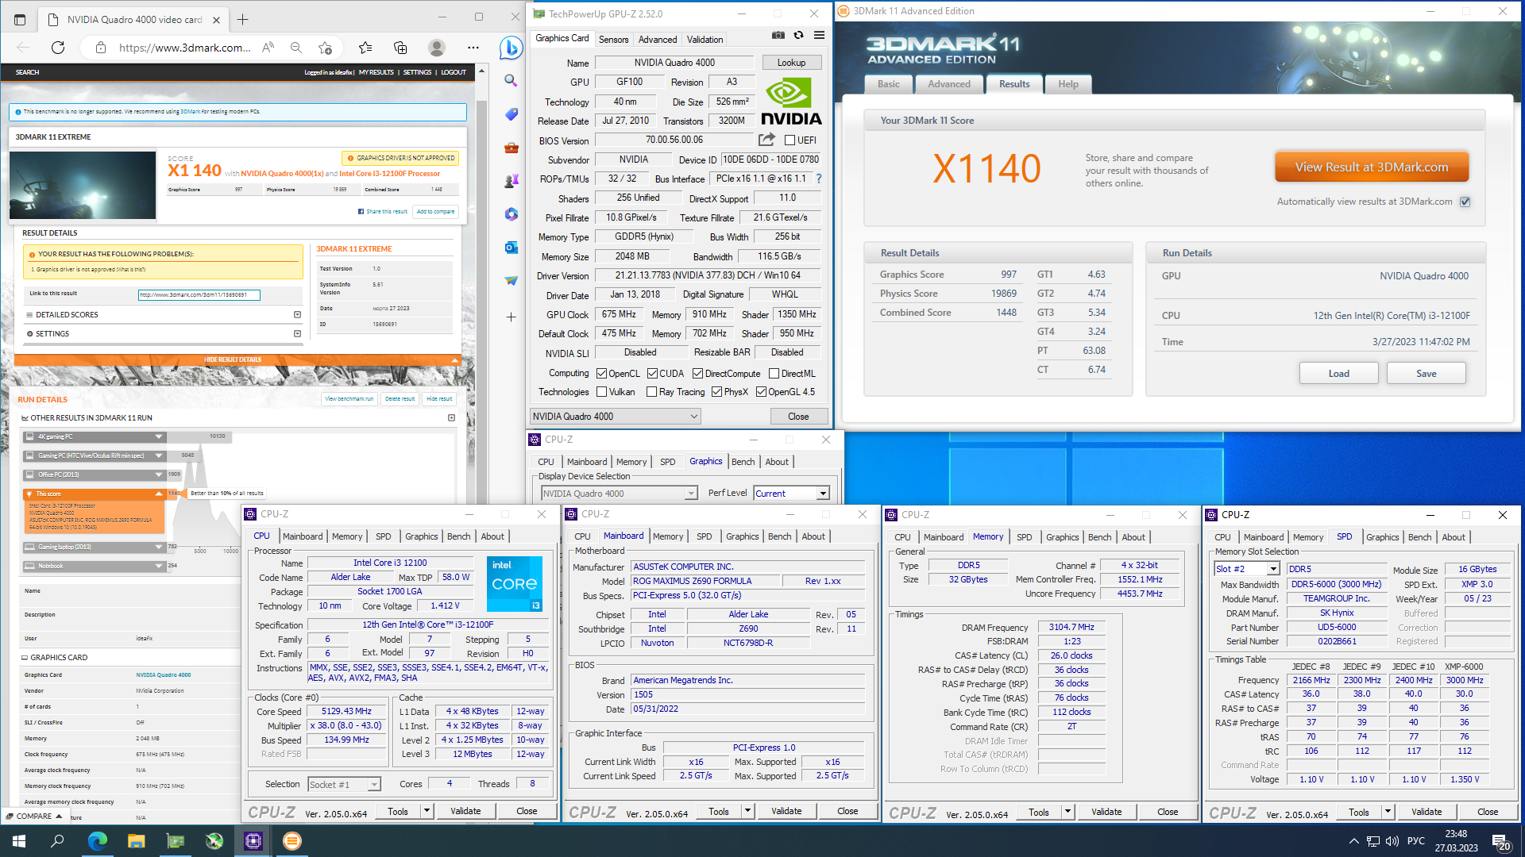1525x857 pixels.
Task: Toggle DirectML checkbox in GPU-Z
Action: click(x=774, y=374)
